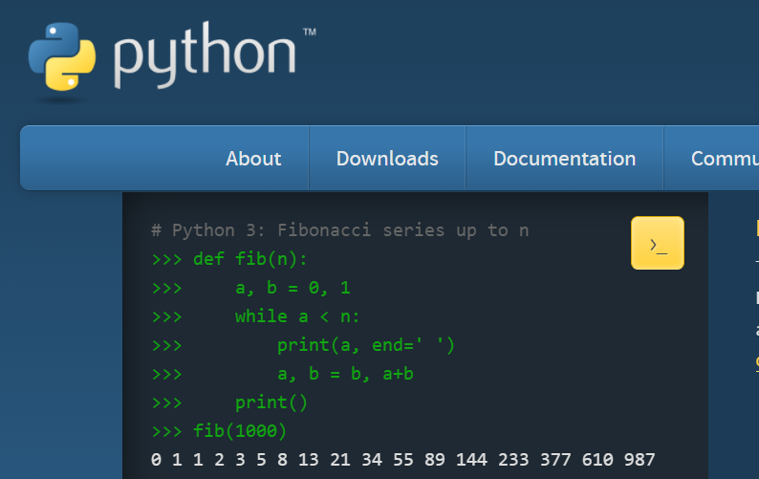Launch the interactive shell with the yellow button
The image size is (759, 479).
(658, 243)
